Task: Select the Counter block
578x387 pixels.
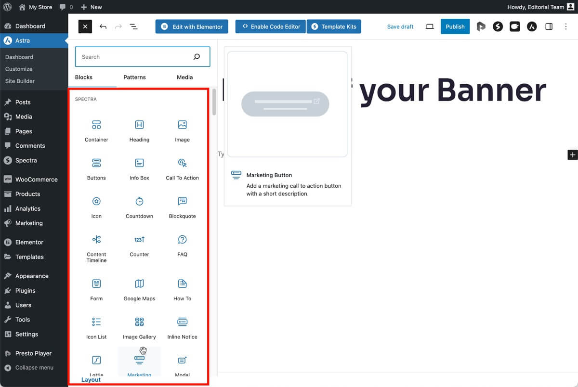Action: point(139,245)
